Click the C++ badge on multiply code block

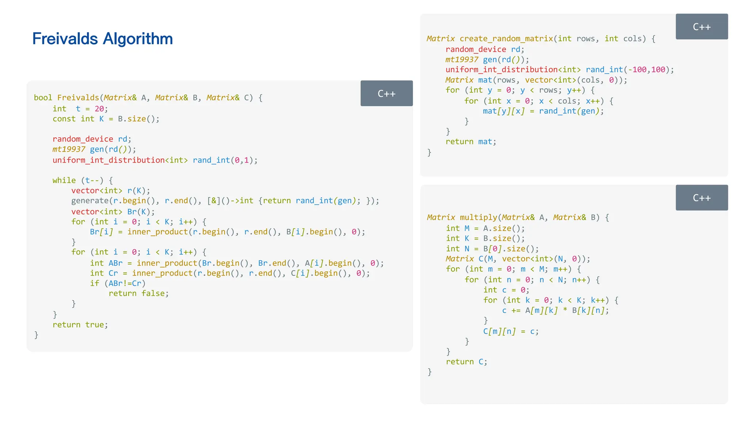(701, 198)
